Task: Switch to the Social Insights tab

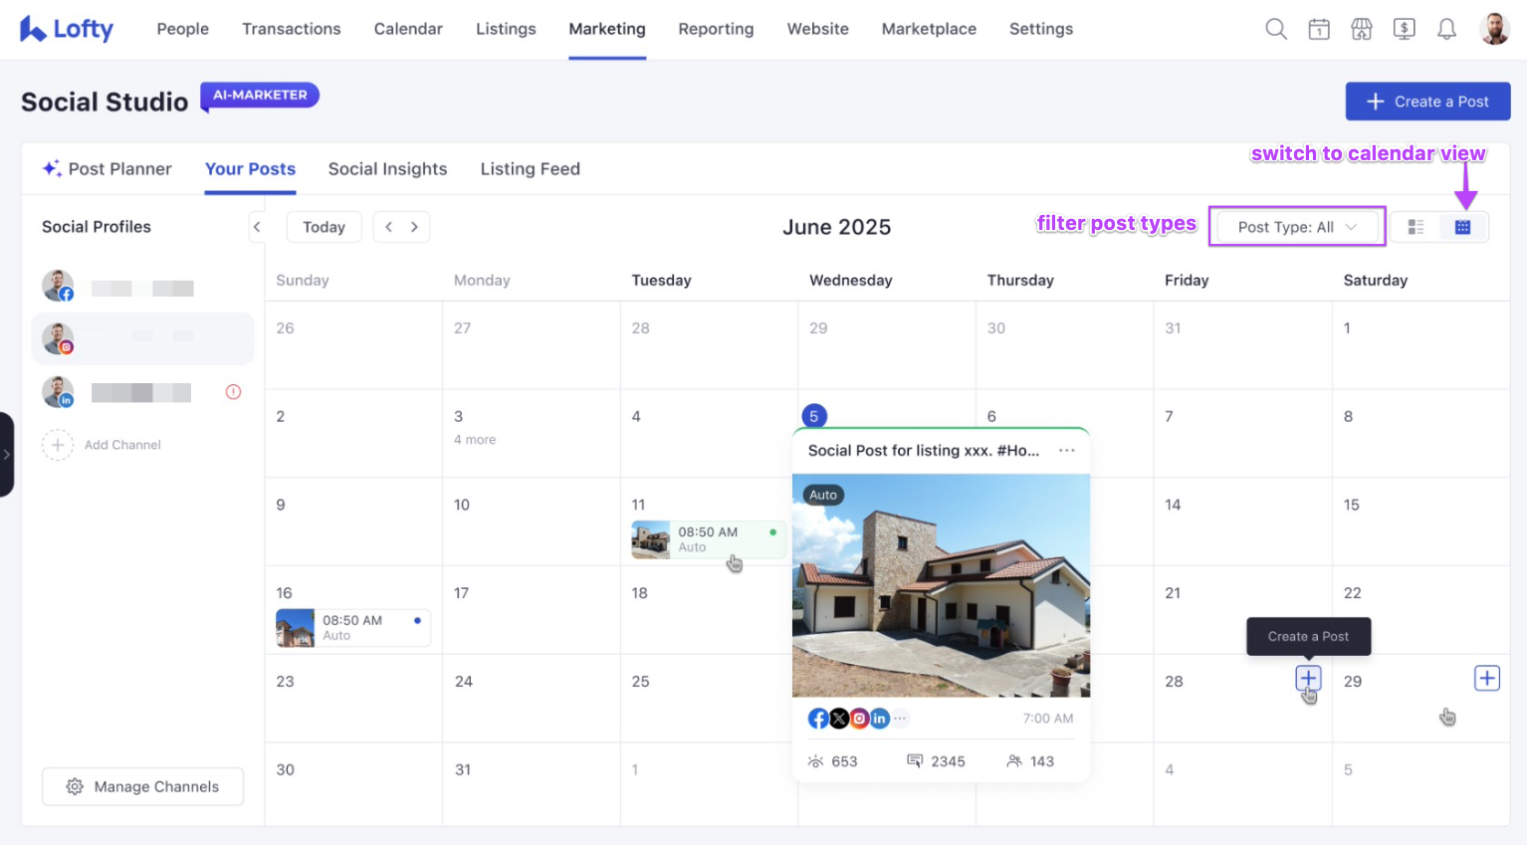Action: pos(387,169)
